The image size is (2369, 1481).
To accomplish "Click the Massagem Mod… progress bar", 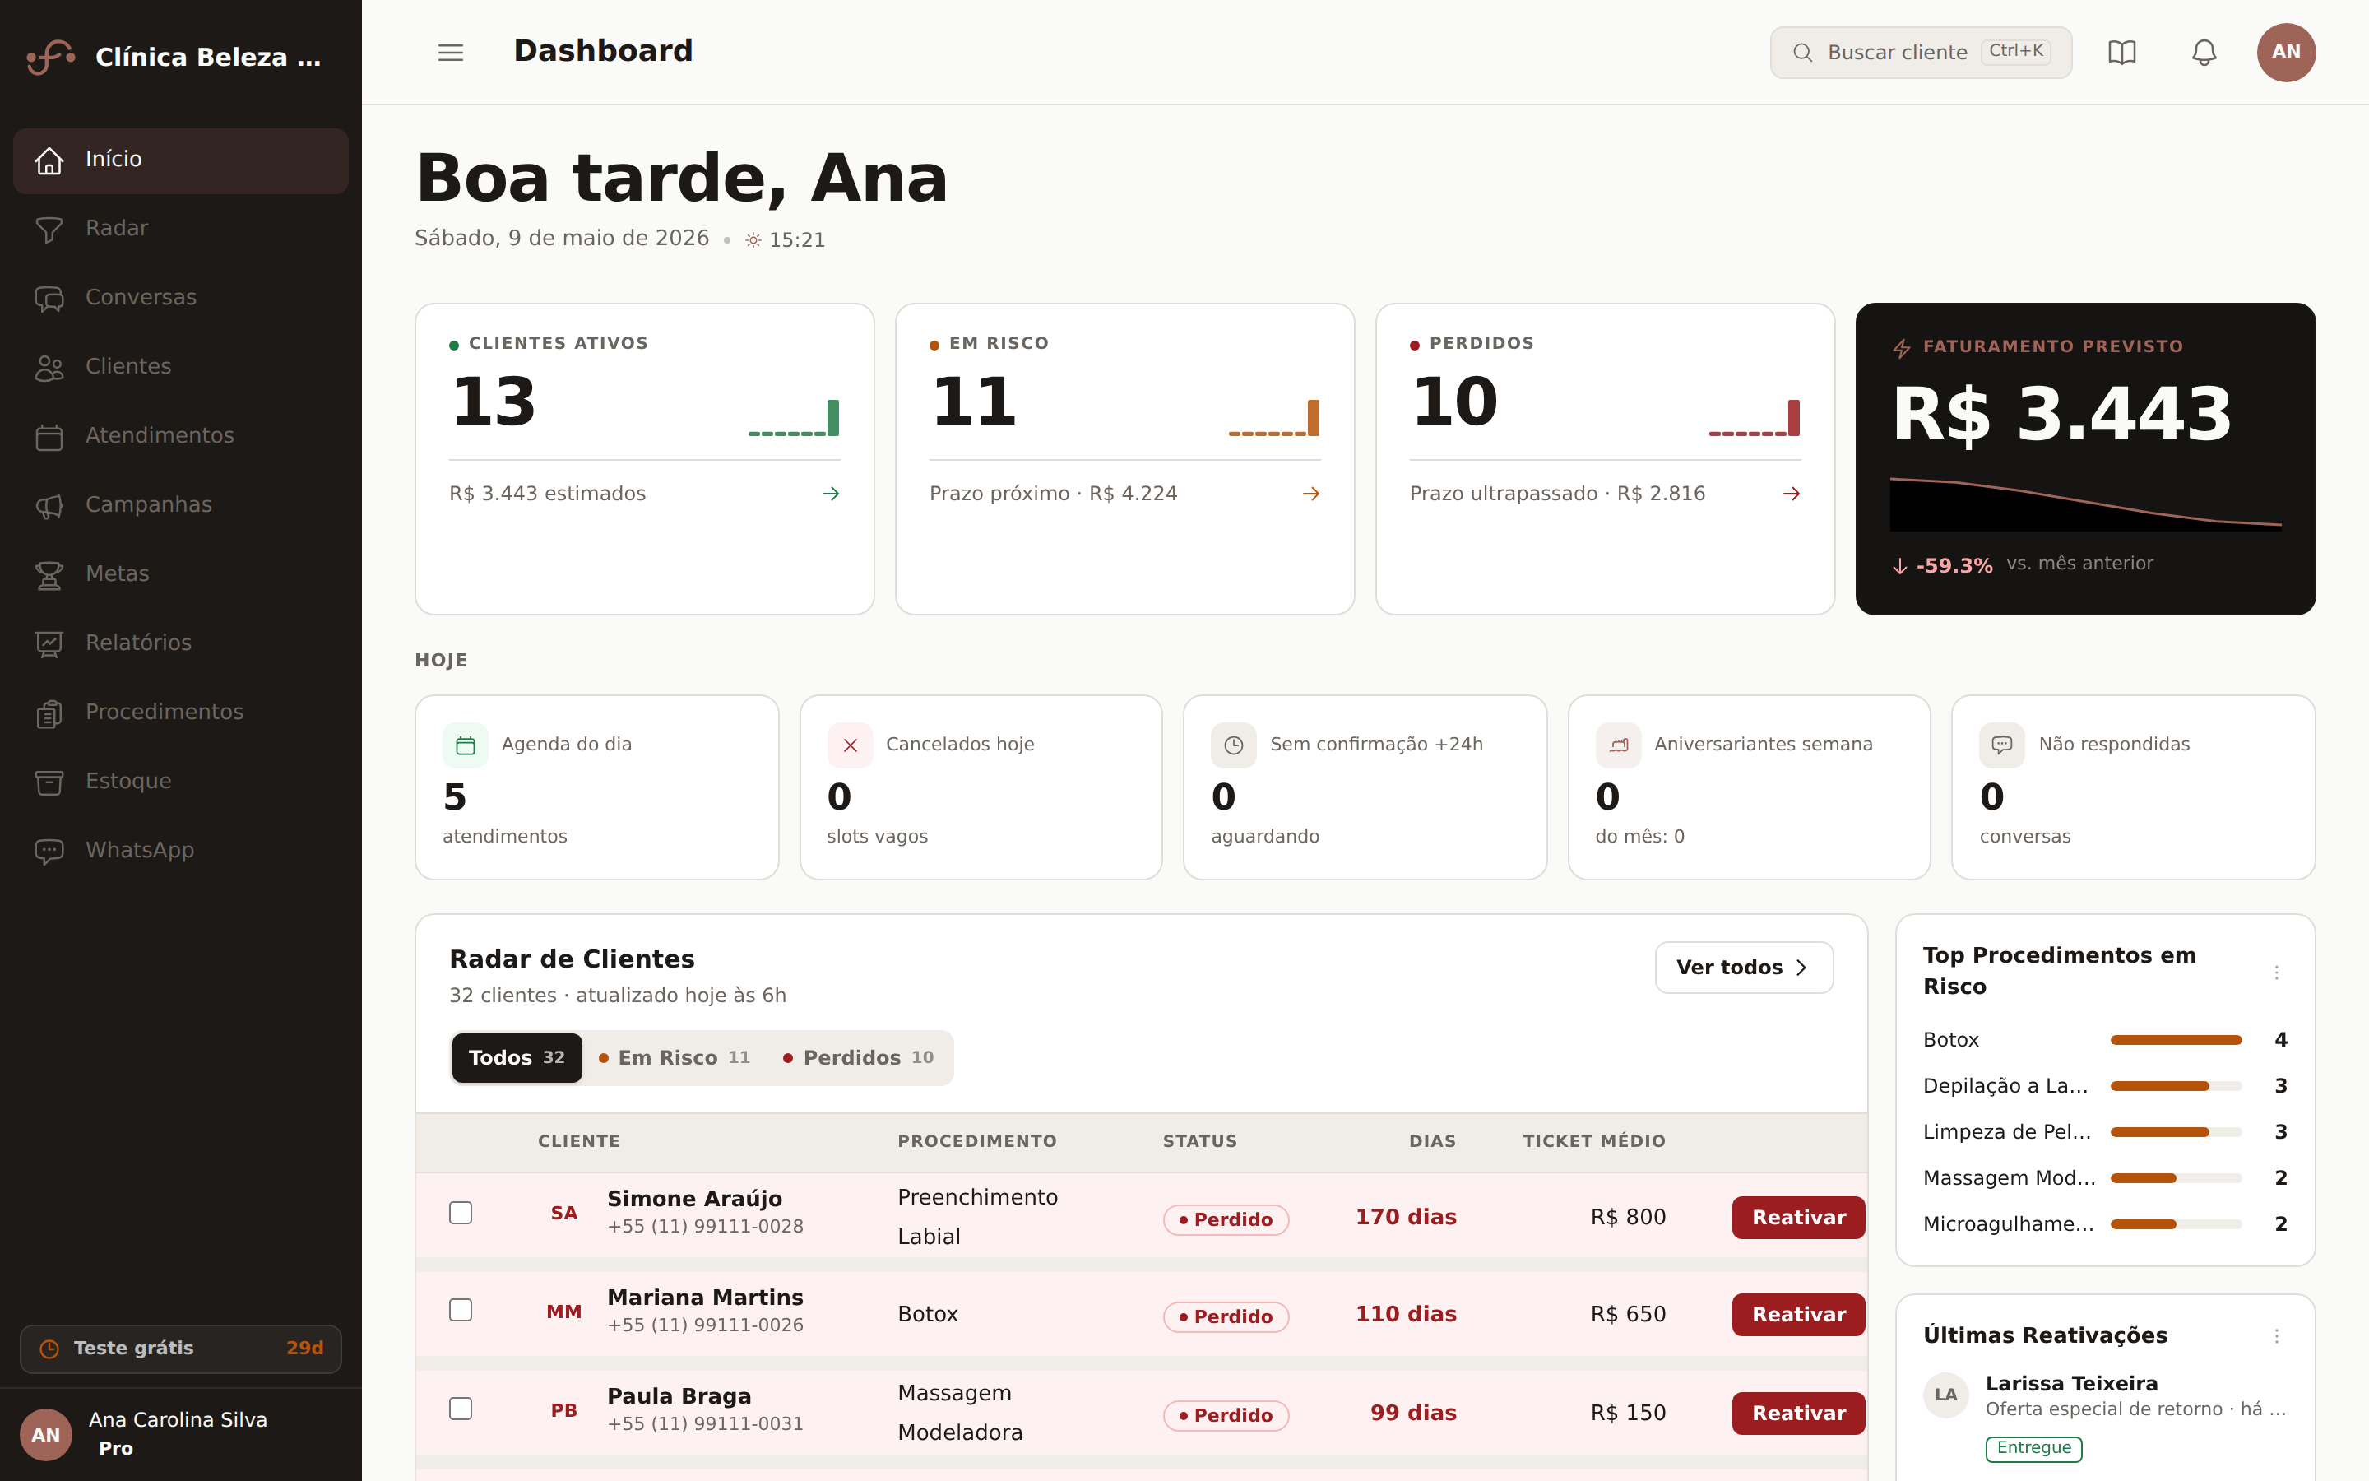I will click(x=2175, y=1178).
